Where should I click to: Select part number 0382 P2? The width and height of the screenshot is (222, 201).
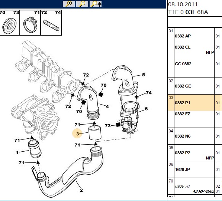[x=183, y=153]
